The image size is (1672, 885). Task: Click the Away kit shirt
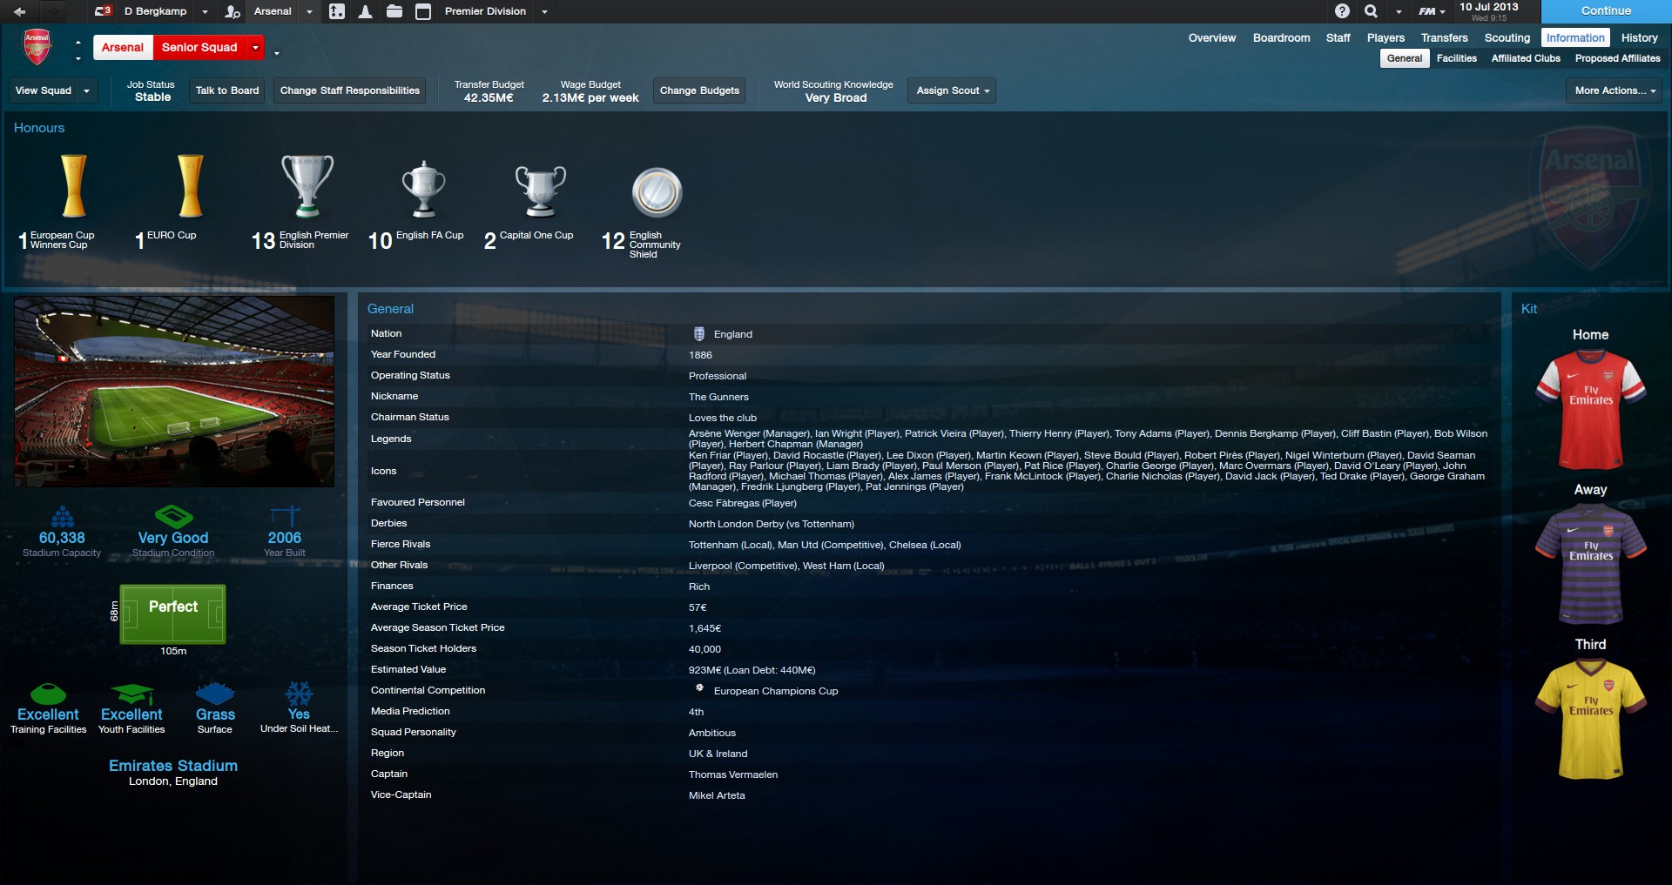point(1590,564)
